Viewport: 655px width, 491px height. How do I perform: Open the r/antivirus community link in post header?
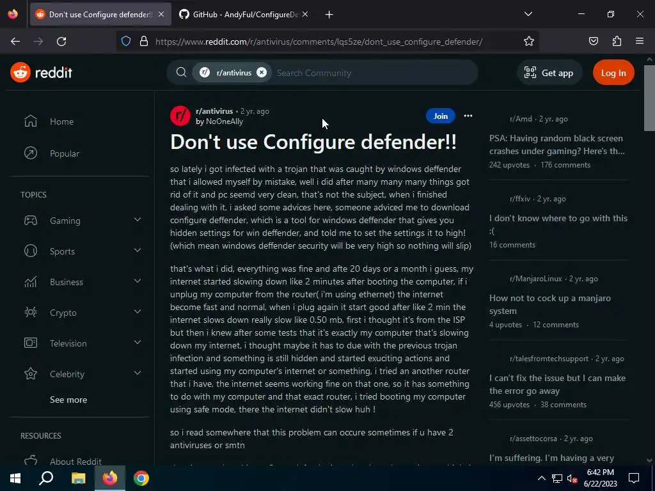point(214,111)
